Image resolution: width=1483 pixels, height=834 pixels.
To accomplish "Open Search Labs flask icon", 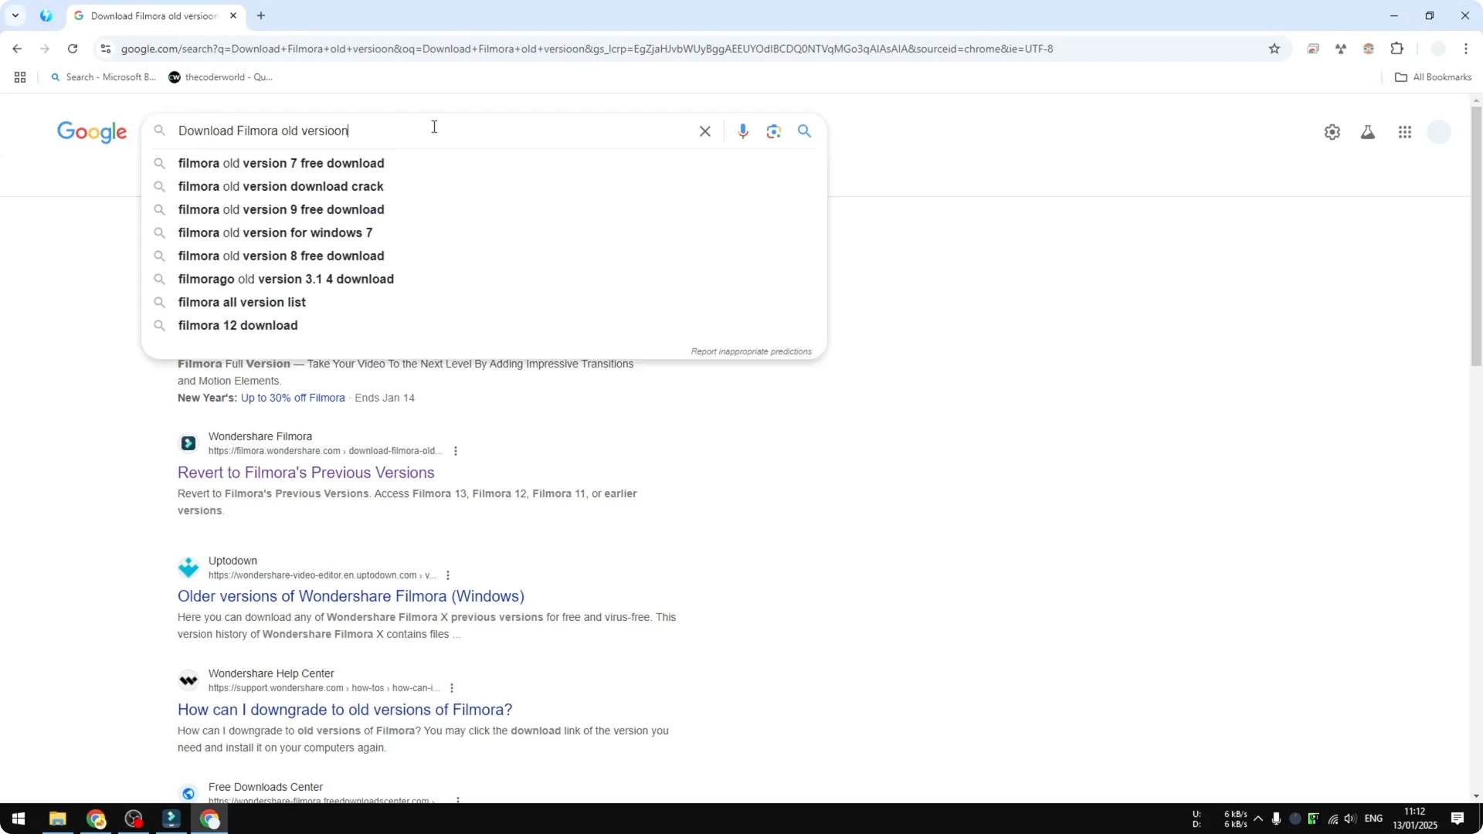I will pos(1367,132).
